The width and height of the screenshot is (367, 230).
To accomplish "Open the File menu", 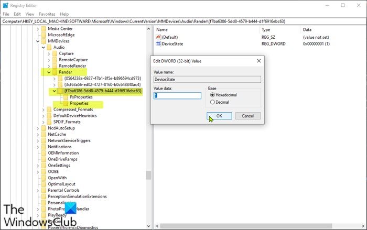I will pyautogui.click(x=6, y=14).
